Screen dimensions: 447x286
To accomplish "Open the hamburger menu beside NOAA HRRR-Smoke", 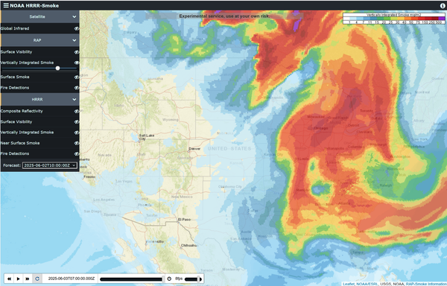I will 6,5.
